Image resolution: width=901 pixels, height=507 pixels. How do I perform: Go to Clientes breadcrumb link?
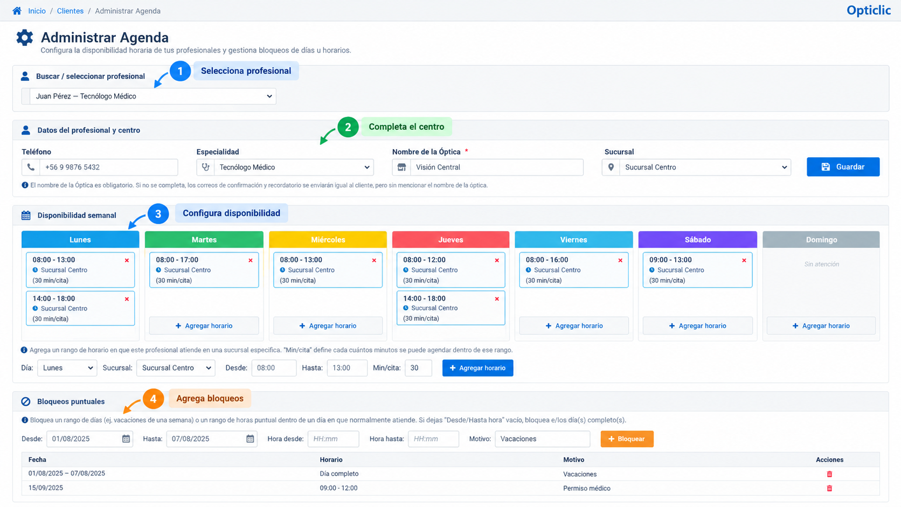click(x=70, y=11)
